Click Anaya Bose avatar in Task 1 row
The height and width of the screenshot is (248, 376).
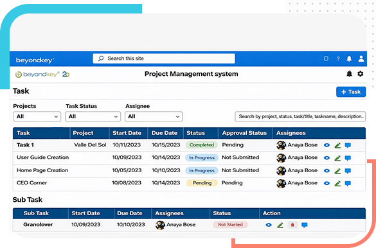click(281, 145)
